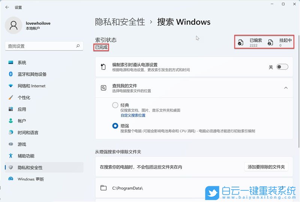Click 添加要排除的文件夹 button
This screenshot has height=202, width=300.
(266, 167)
